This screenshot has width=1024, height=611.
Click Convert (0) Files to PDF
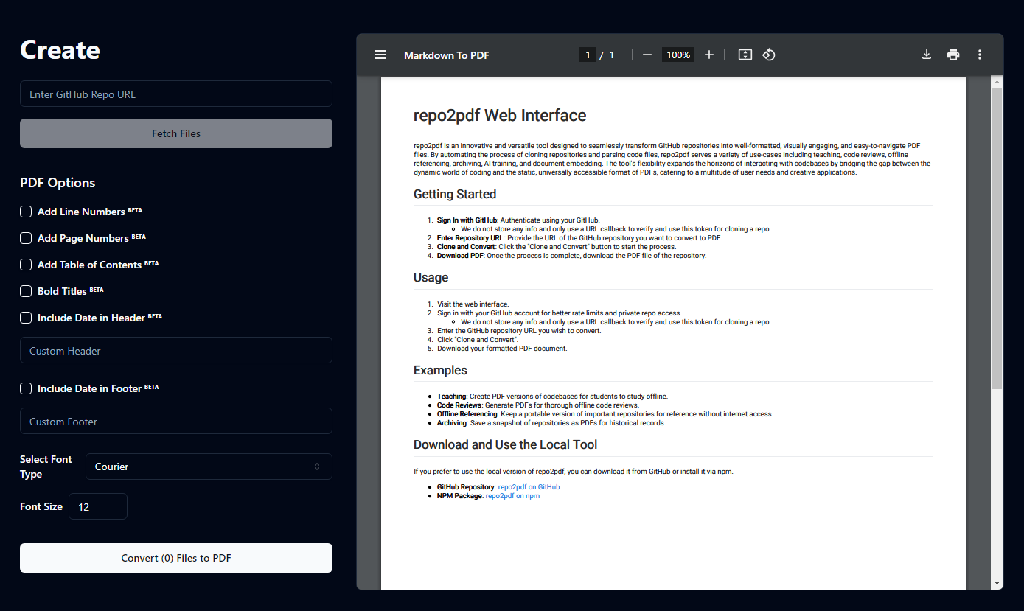coord(176,558)
